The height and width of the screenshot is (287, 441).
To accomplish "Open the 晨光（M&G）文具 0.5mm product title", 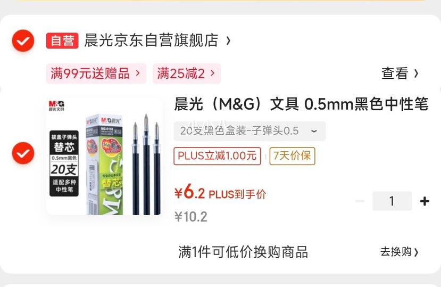I will click(301, 104).
